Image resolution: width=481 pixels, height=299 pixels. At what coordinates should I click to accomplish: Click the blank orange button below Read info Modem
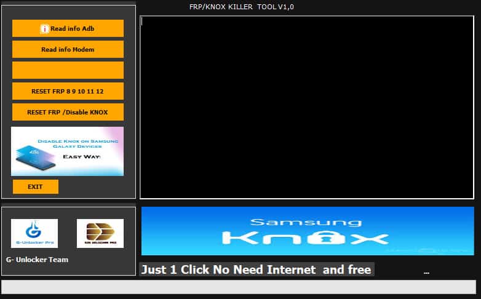click(x=68, y=70)
